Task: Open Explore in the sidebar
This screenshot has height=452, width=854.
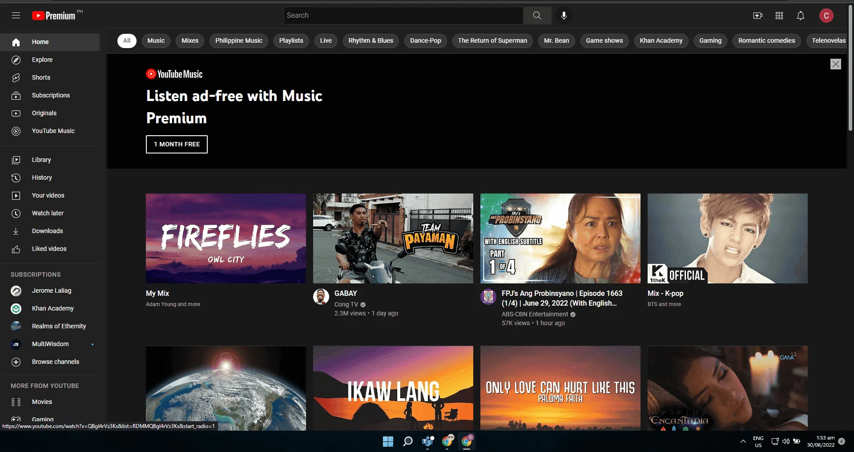Action: pyautogui.click(x=50, y=60)
